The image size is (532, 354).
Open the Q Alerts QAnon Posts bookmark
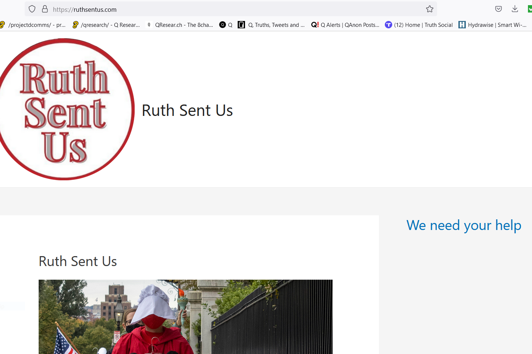(345, 25)
